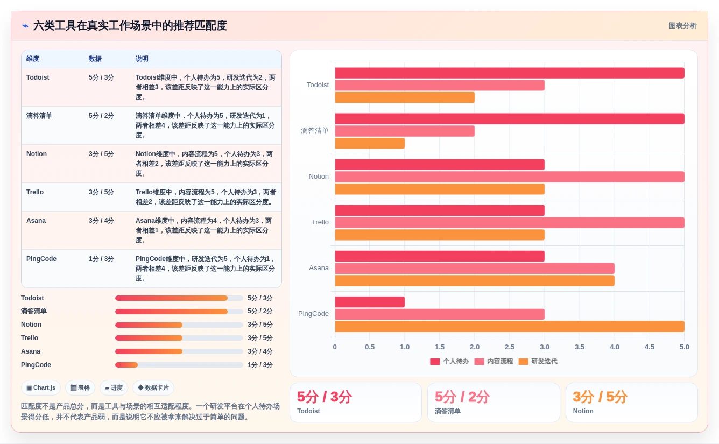Click Asana's 内容流程 bar in chart
Screen dimensions: 719x444
[475, 269]
